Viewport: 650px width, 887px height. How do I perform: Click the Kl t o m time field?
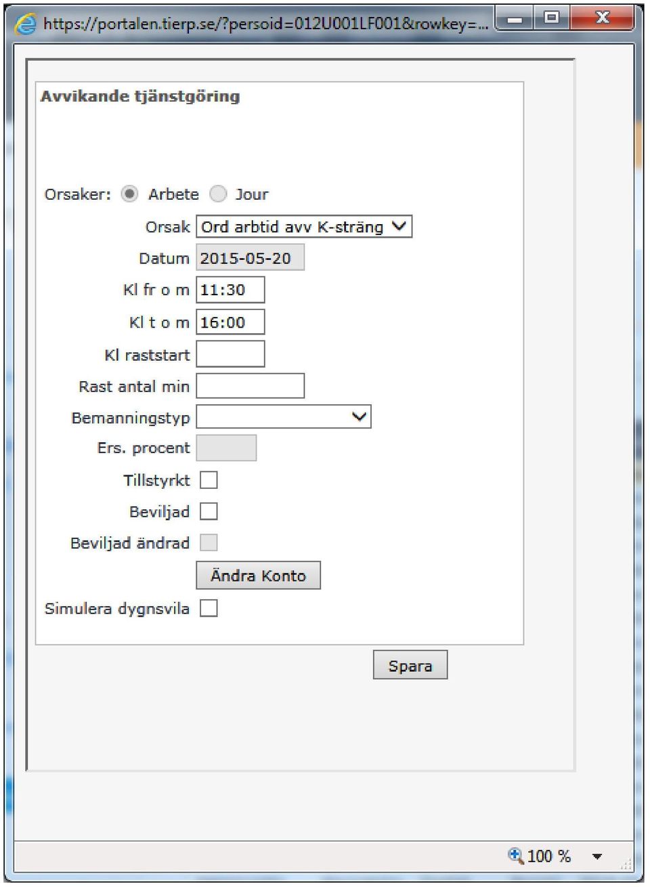pos(230,322)
